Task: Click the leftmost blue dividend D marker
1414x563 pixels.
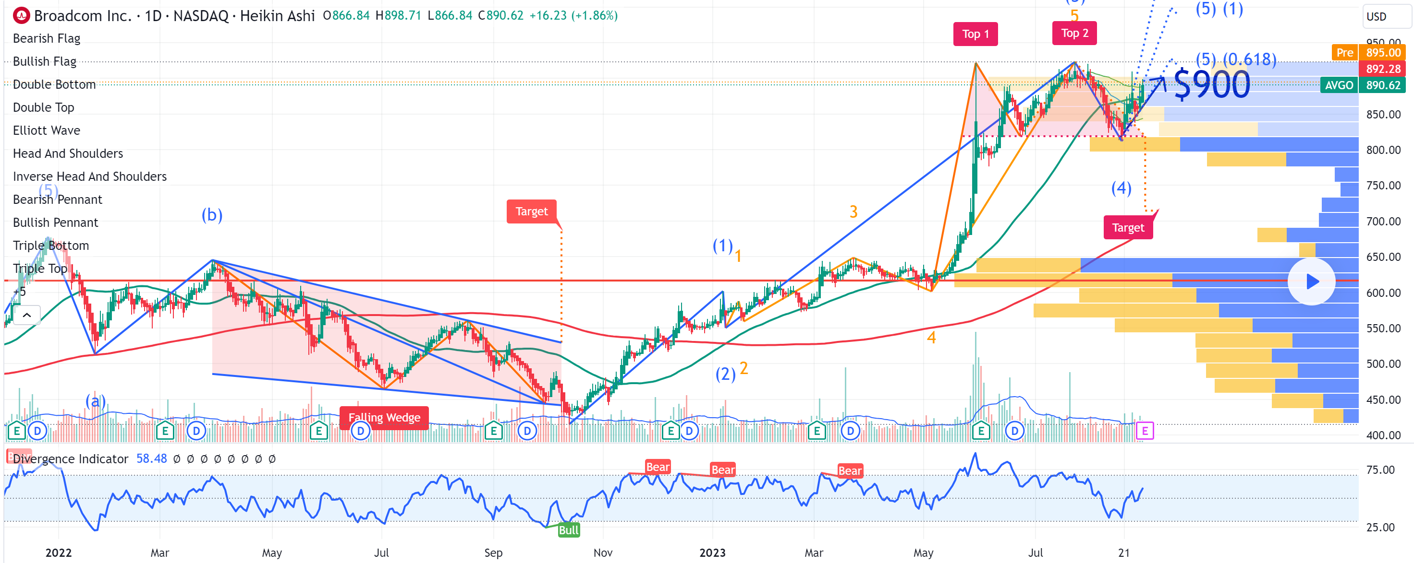Action: (x=37, y=431)
